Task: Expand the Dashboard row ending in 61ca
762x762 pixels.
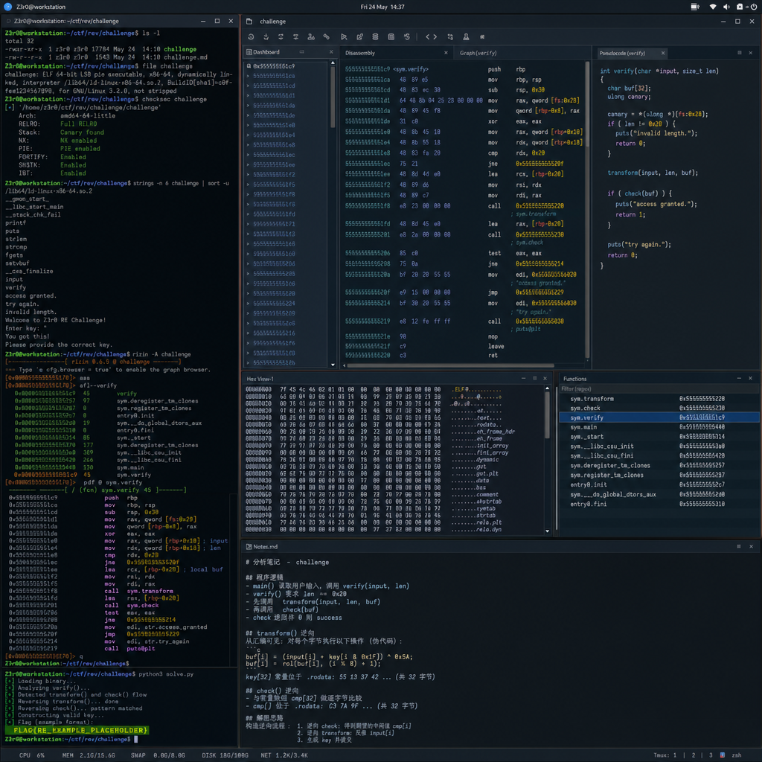Action: pos(248,76)
